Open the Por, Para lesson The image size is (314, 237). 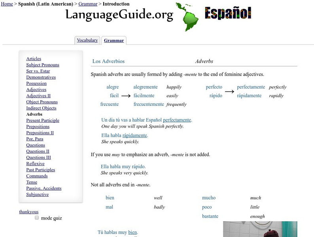(x=35, y=139)
